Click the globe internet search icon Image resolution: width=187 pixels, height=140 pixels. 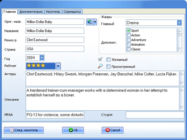pyautogui.click(x=90, y=22)
